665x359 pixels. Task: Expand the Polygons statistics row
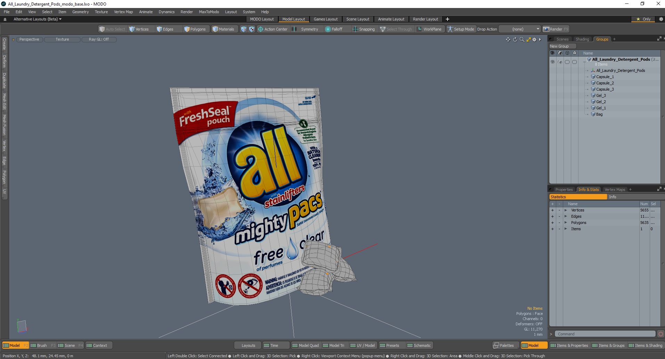[x=566, y=223]
